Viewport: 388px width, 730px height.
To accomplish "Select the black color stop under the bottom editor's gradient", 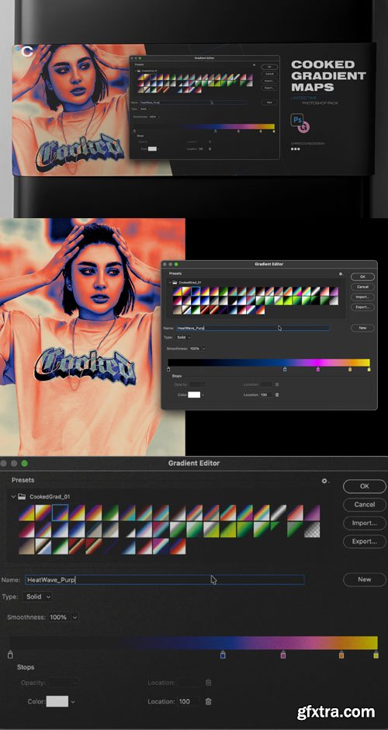I will 11,655.
